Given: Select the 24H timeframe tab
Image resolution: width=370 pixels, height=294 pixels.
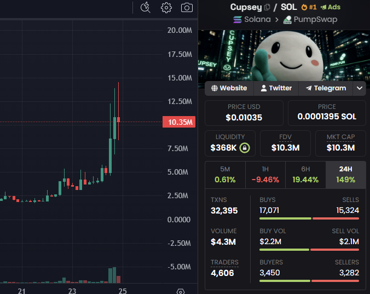Looking at the screenshot, I should (346, 175).
